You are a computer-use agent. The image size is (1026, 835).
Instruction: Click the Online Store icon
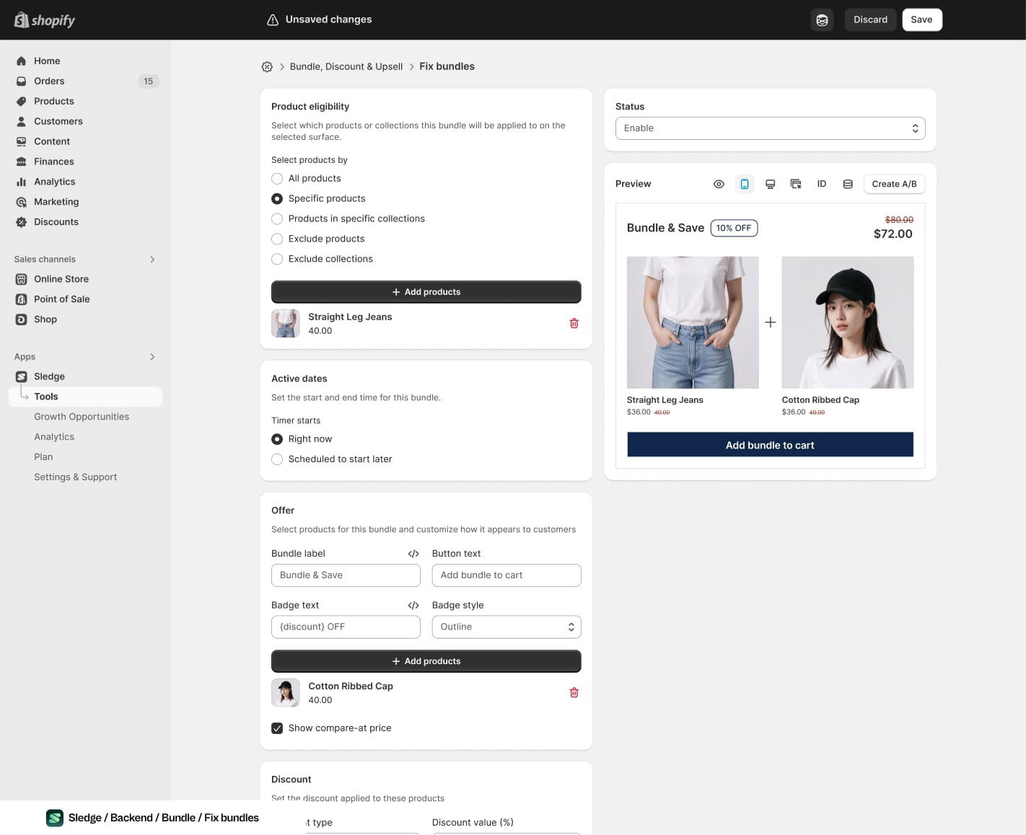(x=22, y=279)
